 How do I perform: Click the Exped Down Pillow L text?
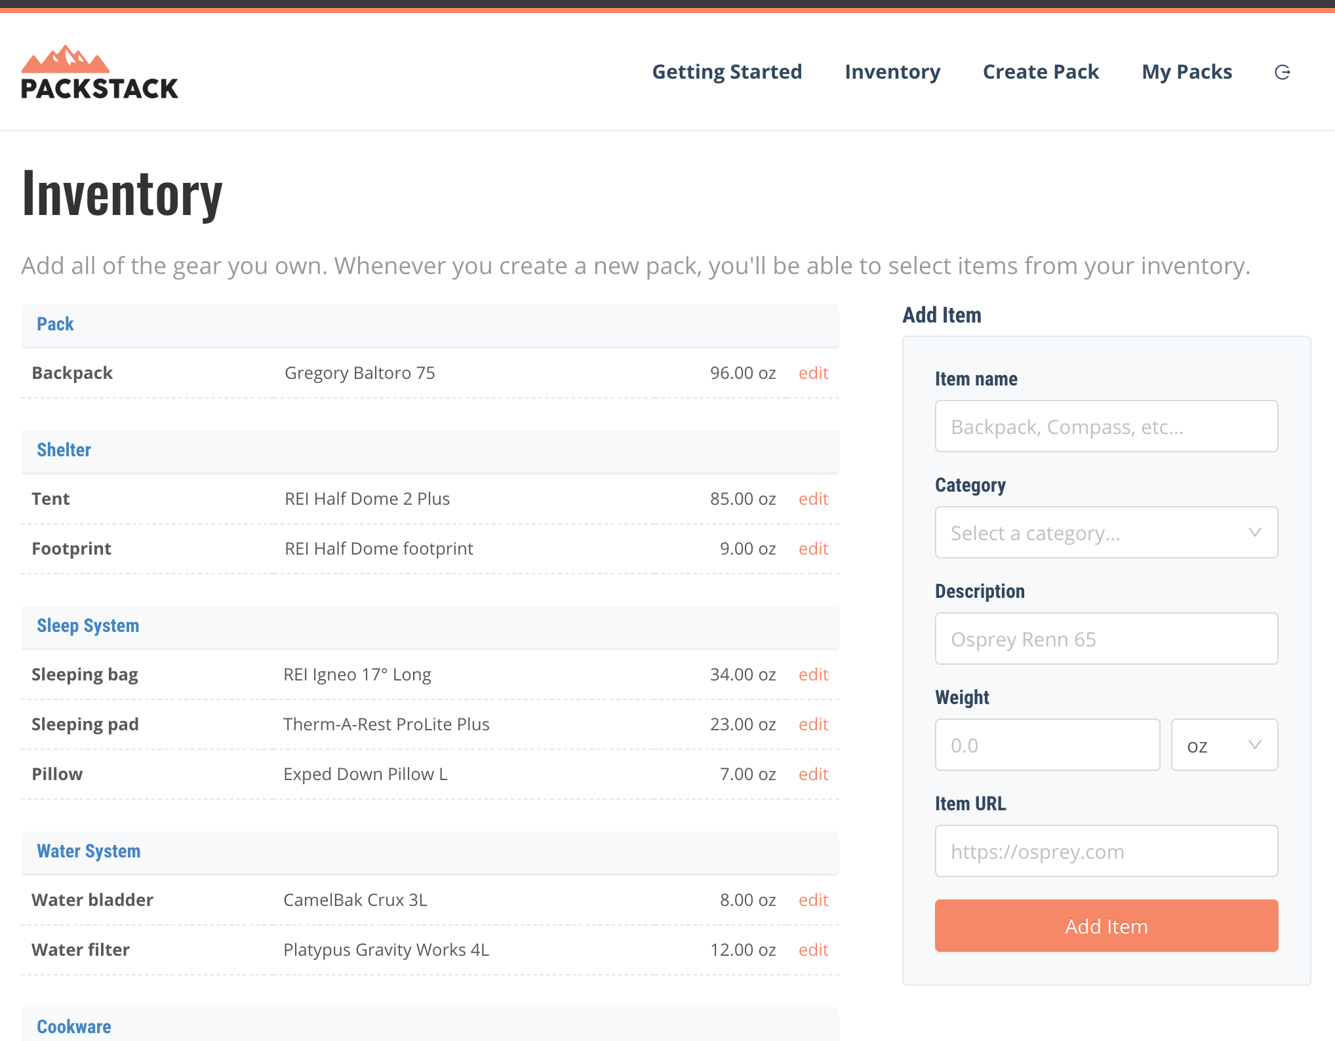click(365, 774)
